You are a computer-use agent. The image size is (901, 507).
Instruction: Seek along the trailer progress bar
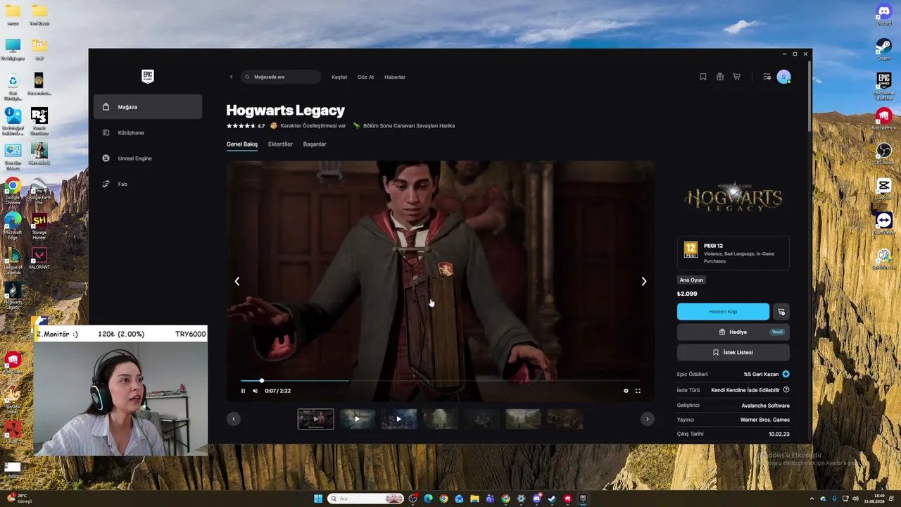(x=440, y=381)
